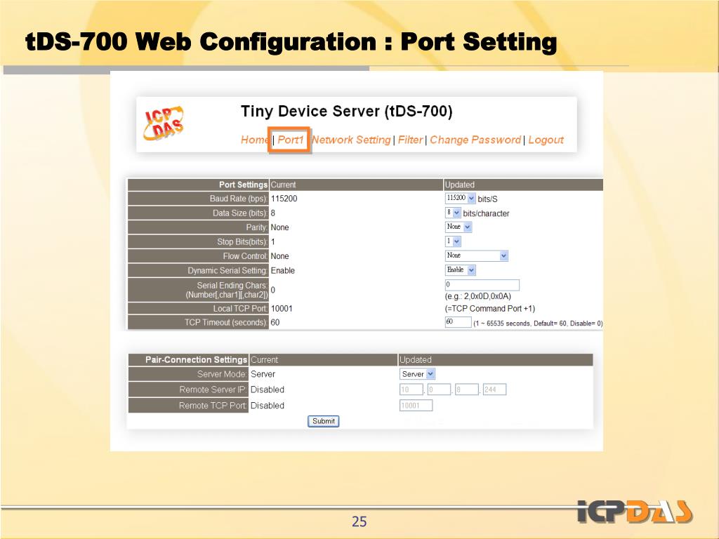The width and height of the screenshot is (719, 539).
Task: Click the Local TCP Port value 10001
Action: tap(282, 309)
